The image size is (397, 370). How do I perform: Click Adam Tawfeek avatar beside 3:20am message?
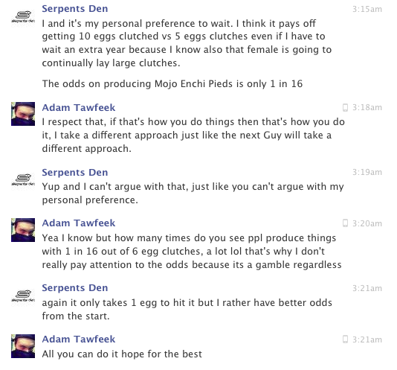23,230
